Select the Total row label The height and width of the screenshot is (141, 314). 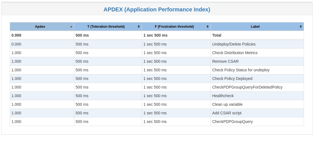217,35
